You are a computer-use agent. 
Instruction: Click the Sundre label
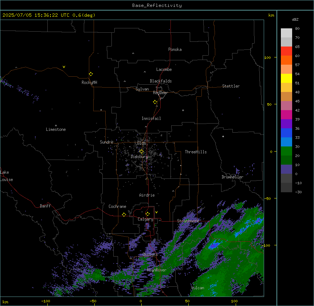[106, 142]
